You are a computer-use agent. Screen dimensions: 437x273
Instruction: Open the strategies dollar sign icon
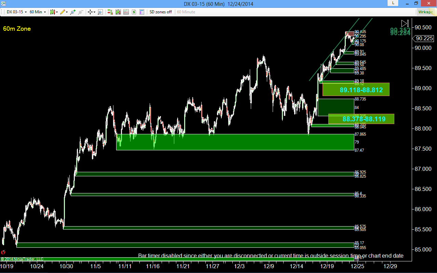point(134,12)
